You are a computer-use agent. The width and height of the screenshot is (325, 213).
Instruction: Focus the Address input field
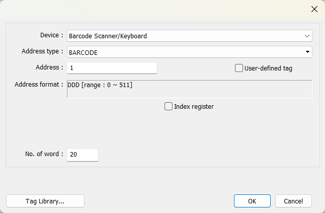[112, 68]
